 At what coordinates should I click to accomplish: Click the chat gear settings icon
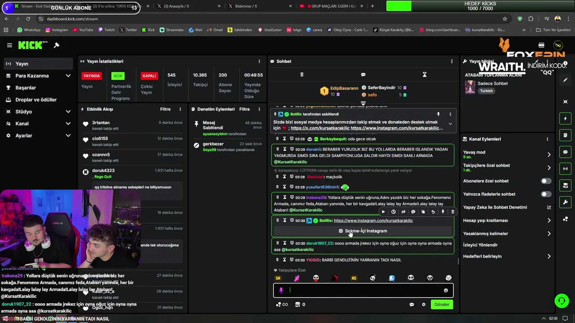(424, 305)
